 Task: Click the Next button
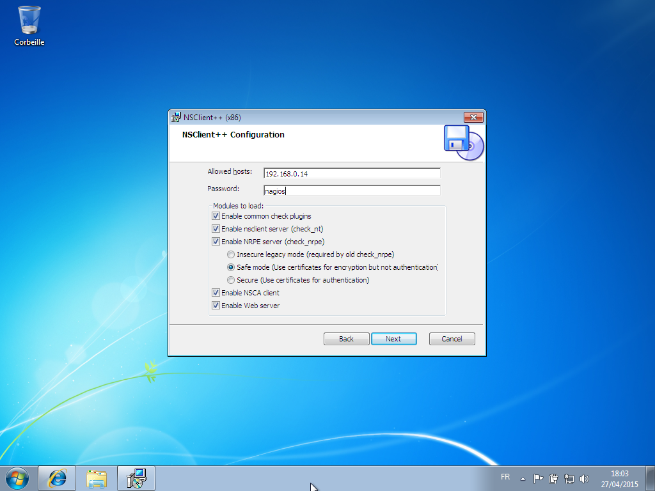tap(393, 339)
